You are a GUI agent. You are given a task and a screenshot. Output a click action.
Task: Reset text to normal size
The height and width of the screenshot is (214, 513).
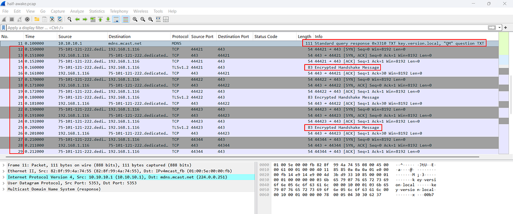click(150, 19)
